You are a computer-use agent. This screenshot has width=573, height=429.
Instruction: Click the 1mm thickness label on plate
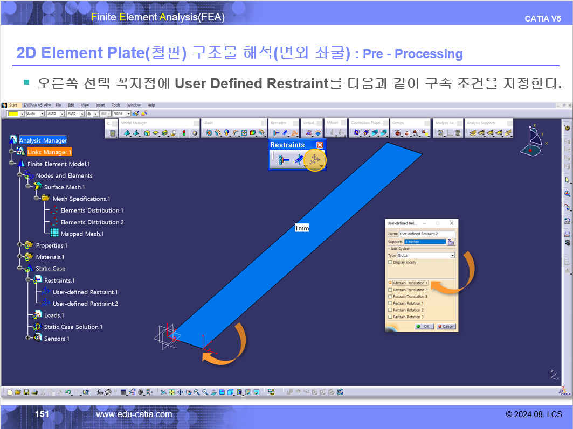click(x=302, y=228)
